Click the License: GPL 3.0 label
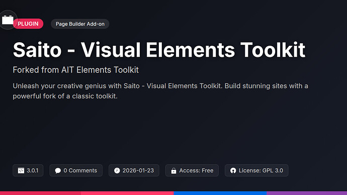Viewport: 347px width, 195px height. (261, 170)
